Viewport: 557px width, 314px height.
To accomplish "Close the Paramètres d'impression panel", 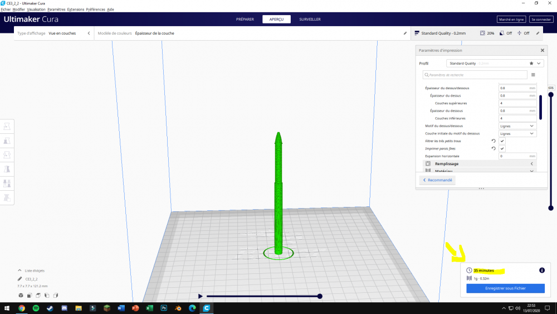I will [543, 50].
